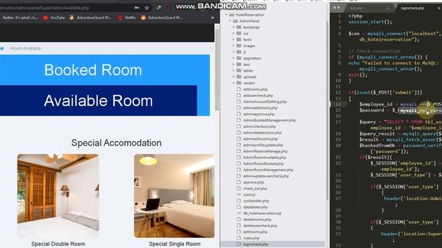This screenshot has width=442, height=248.
Task: Click file icon beside datatables.php
Action: click(x=239, y=207)
